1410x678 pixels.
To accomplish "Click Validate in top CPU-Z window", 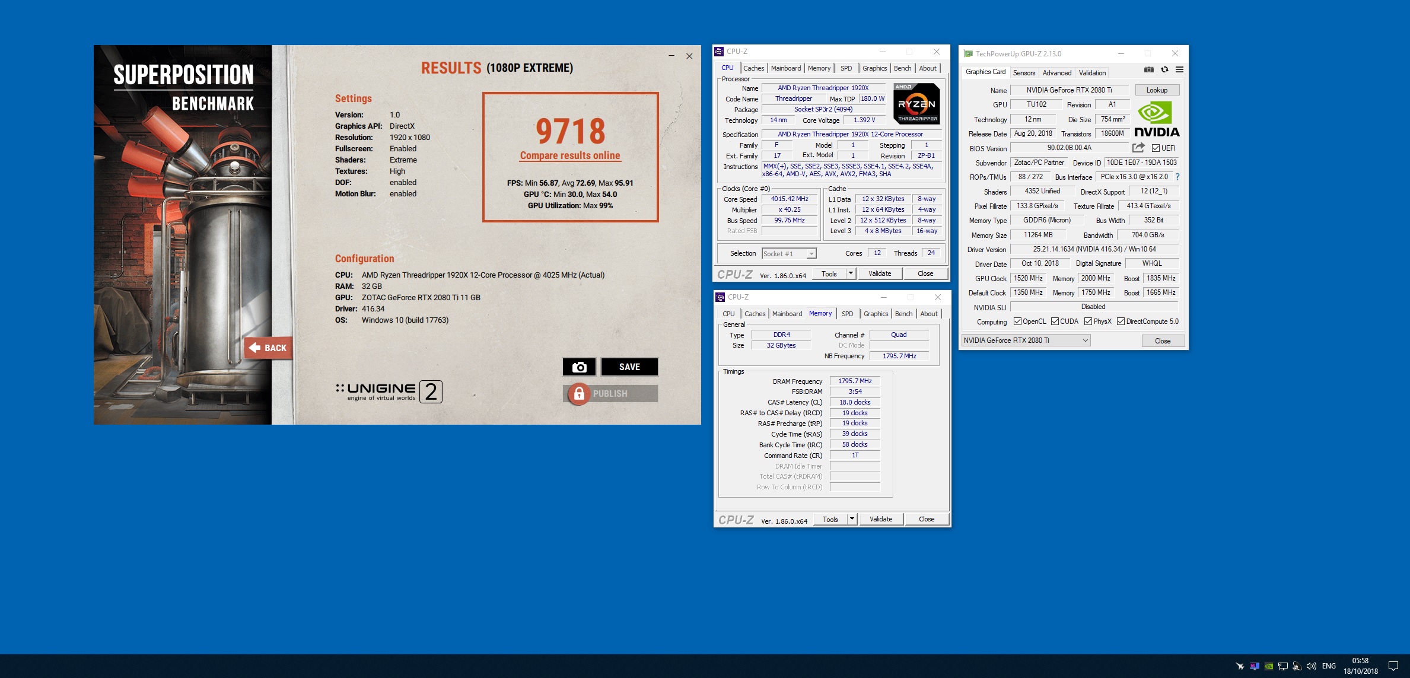I will 880,273.
